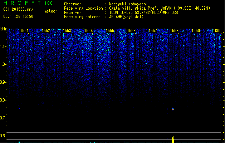Click the 1553 time marker
The width and height of the screenshot is (225, 143).
[x=67, y=31]
